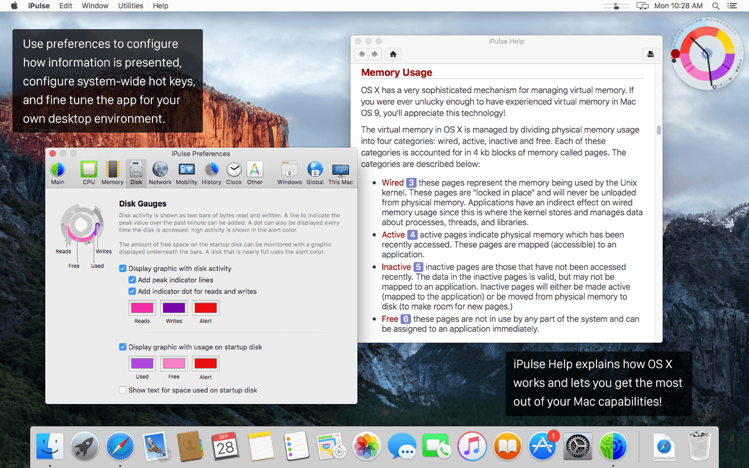Open the Utilities menu

[x=130, y=6]
